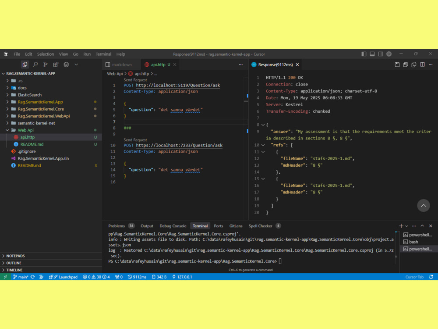Click Send Request above localhost:7233
Screen dimensions: 438x329
(135, 140)
